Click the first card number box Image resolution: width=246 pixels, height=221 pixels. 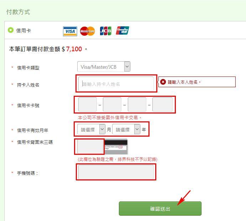(88, 105)
